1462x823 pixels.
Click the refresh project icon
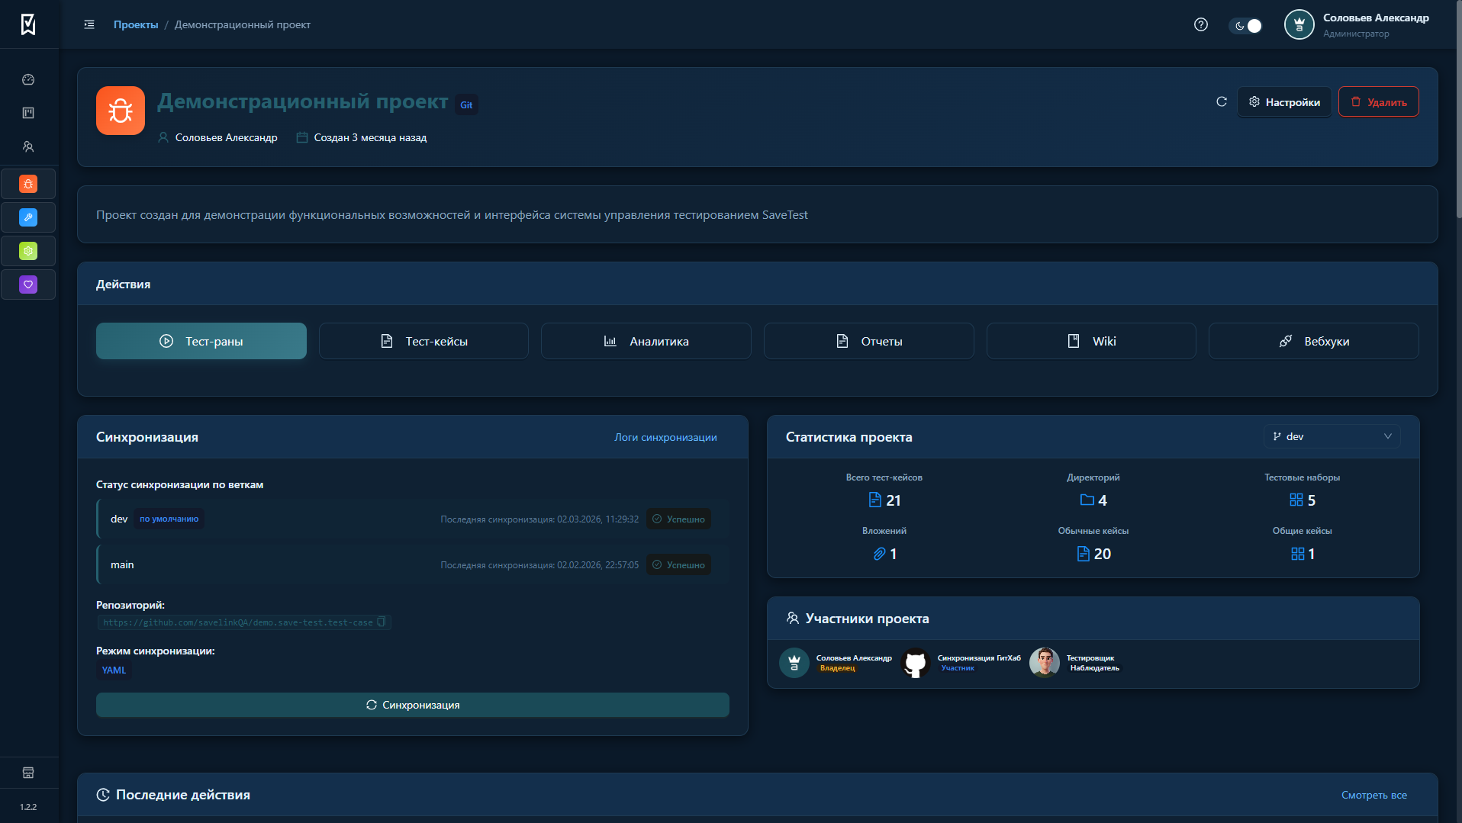pos(1221,101)
